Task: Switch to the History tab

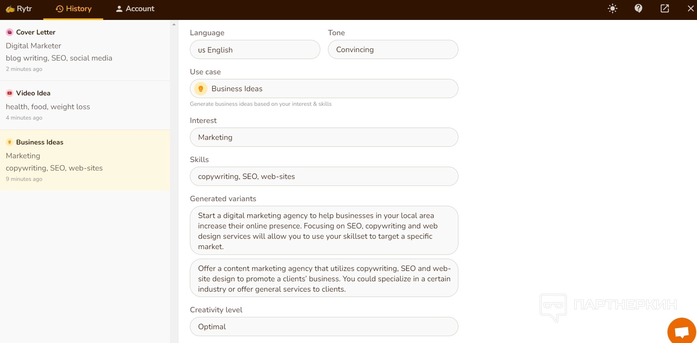Action: 73,9
